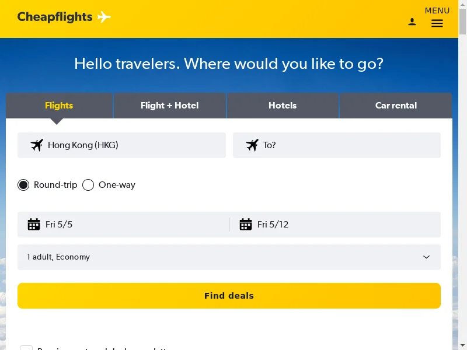Click the To? destination field
Screen dimensions: 467x350
click(344, 145)
